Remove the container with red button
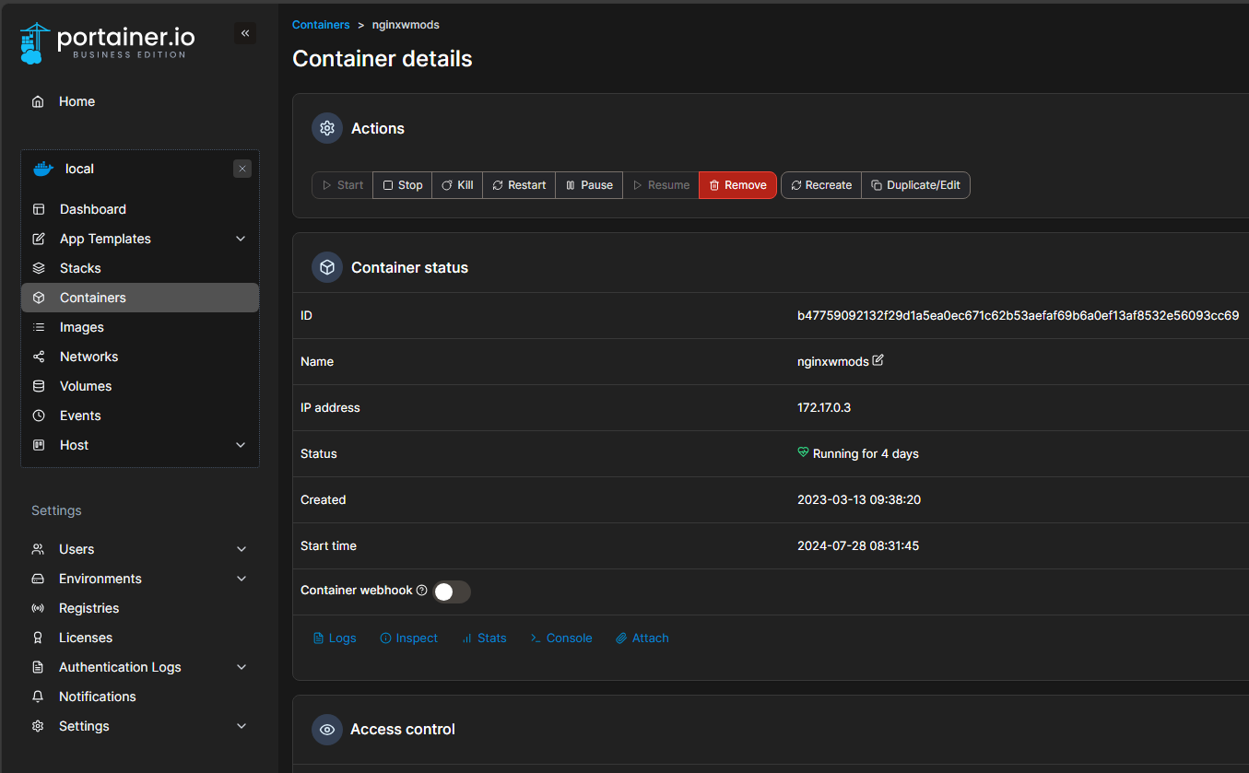Viewport: 1249px width, 773px height. pos(737,185)
